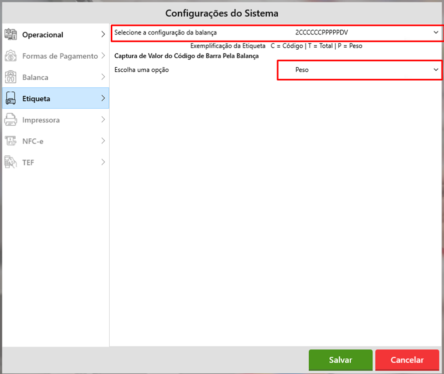The height and width of the screenshot is (374, 444).
Task: Click the TEF card terminal icon
Action: pos(11,162)
